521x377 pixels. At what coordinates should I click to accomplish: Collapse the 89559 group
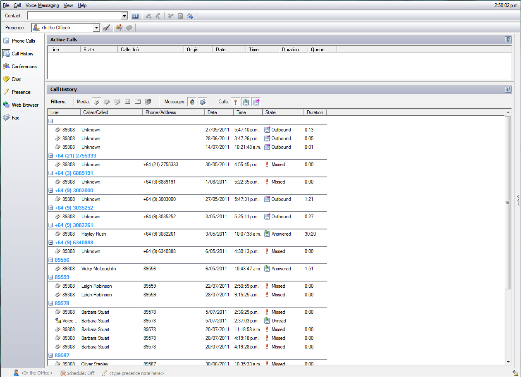(x=51, y=277)
